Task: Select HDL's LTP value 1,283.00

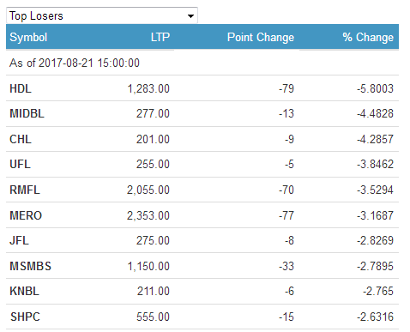Action: [x=148, y=88]
